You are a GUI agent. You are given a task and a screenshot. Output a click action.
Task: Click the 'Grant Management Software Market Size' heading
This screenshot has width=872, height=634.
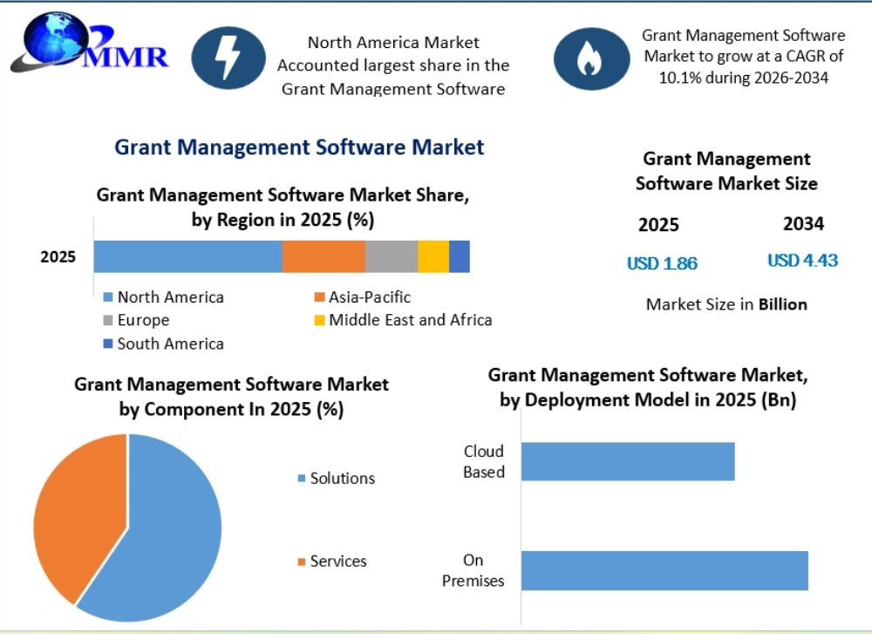(726, 171)
